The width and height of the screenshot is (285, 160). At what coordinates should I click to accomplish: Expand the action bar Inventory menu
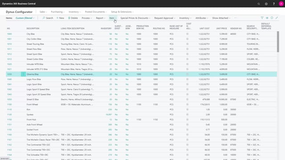(185, 18)
